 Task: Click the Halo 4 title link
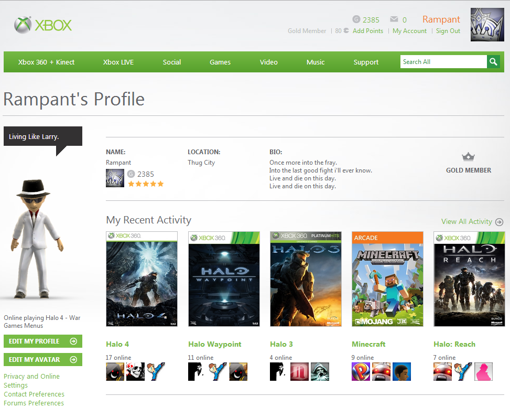click(117, 344)
